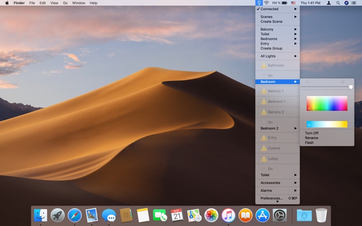Pick a color in the rainbow palette
This screenshot has width=362, height=226.
pyautogui.click(x=327, y=104)
